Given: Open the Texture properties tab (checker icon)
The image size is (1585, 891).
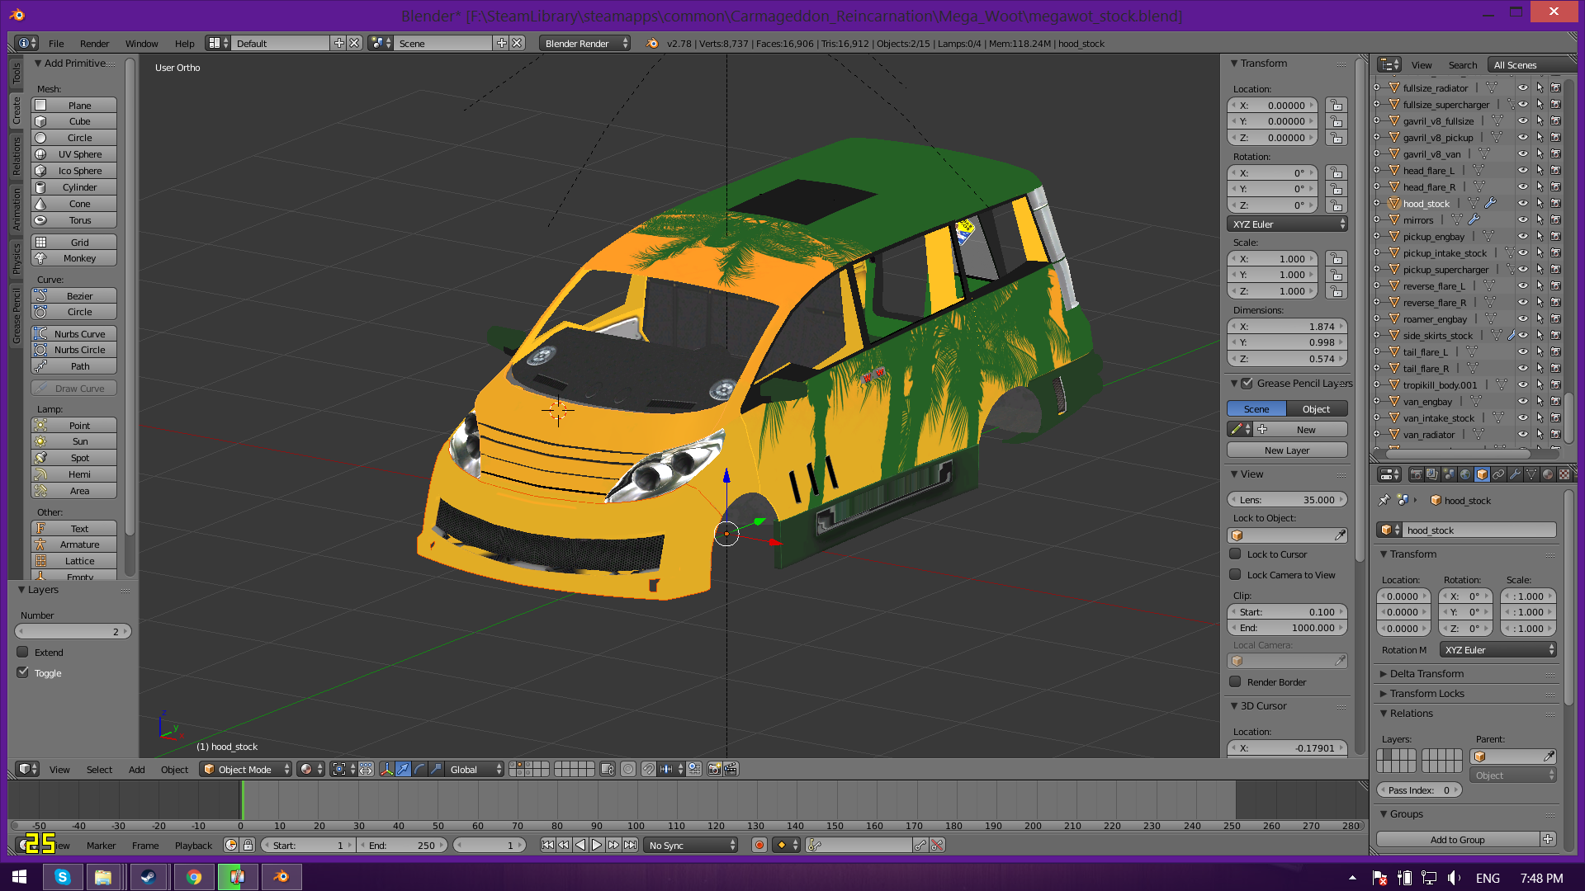Looking at the screenshot, I should (1564, 474).
